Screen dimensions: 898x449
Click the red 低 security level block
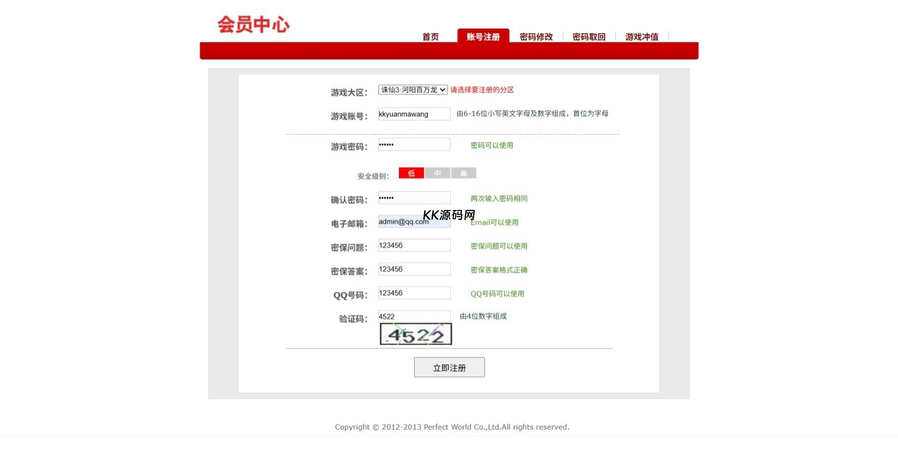click(411, 173)
